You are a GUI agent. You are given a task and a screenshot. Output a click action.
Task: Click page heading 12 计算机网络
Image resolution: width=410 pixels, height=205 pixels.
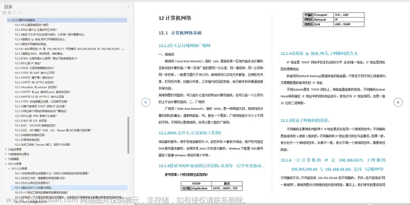tap(175, 18)
